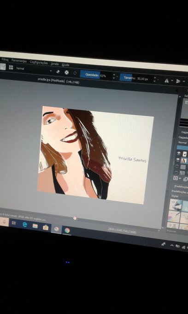This screenshot has width=188, height=314.
Task: Toggle preserve alpha checker icon
Action: [x=66, y=72]
